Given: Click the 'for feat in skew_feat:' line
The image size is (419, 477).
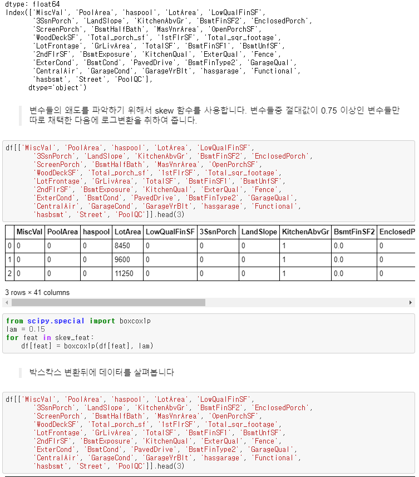Looking at the screenshot, I should coord(50,338).
